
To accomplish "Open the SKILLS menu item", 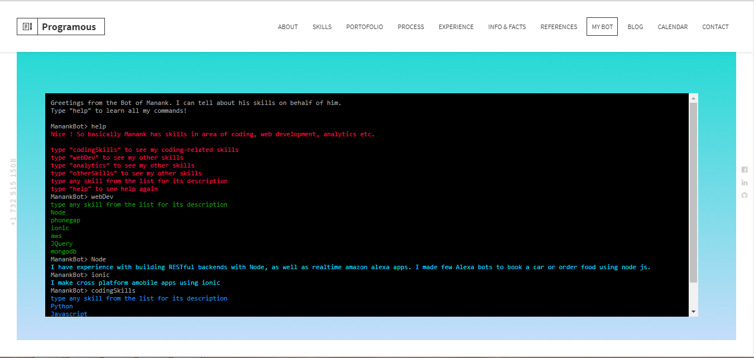I will coord(322,27).
